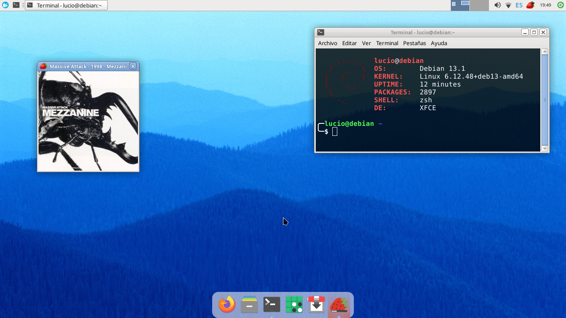The width and height of the screenshot is (566, 318).
Task: Open the Ver menu in Terminal
Action: [x=366, y=43]
